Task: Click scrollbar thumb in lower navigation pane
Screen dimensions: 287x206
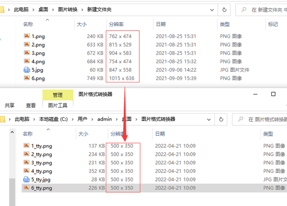Action: pyautogui.click(x=12, y=192)
